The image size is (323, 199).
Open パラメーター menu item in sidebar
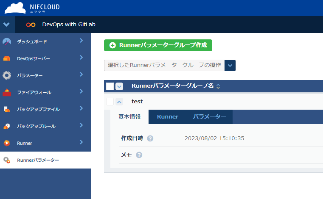(45, 75)
